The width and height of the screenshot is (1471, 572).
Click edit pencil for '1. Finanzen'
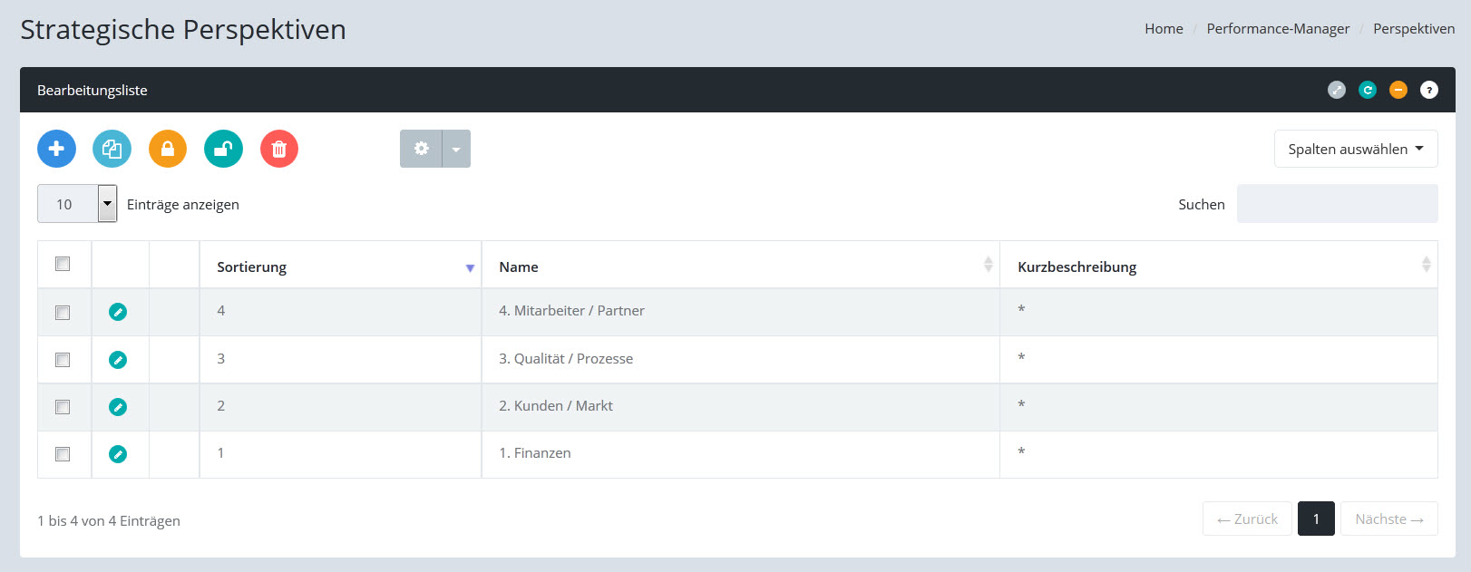(118, 454)
